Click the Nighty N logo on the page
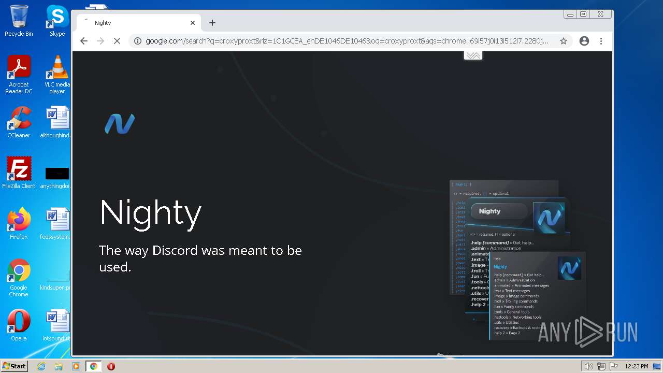This screenshot has width=663, height=373. point(120,124)
